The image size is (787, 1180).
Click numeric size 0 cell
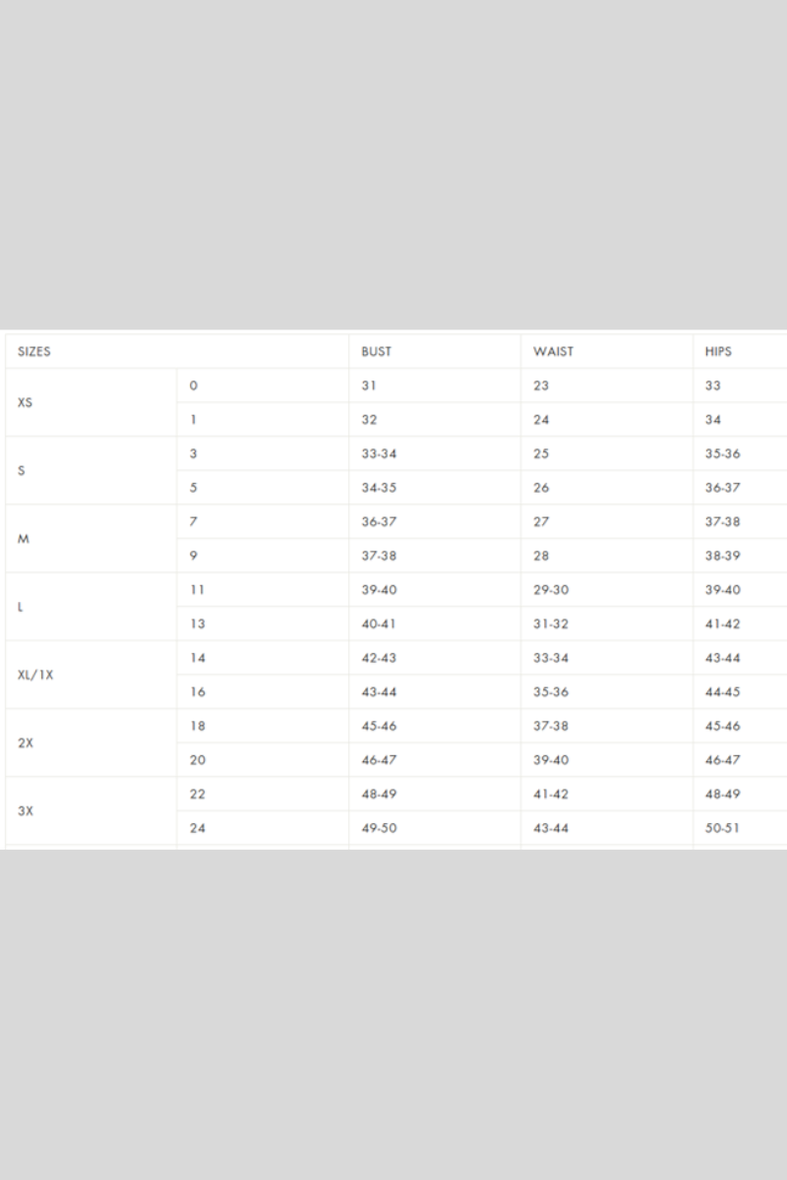coord(193,385)
